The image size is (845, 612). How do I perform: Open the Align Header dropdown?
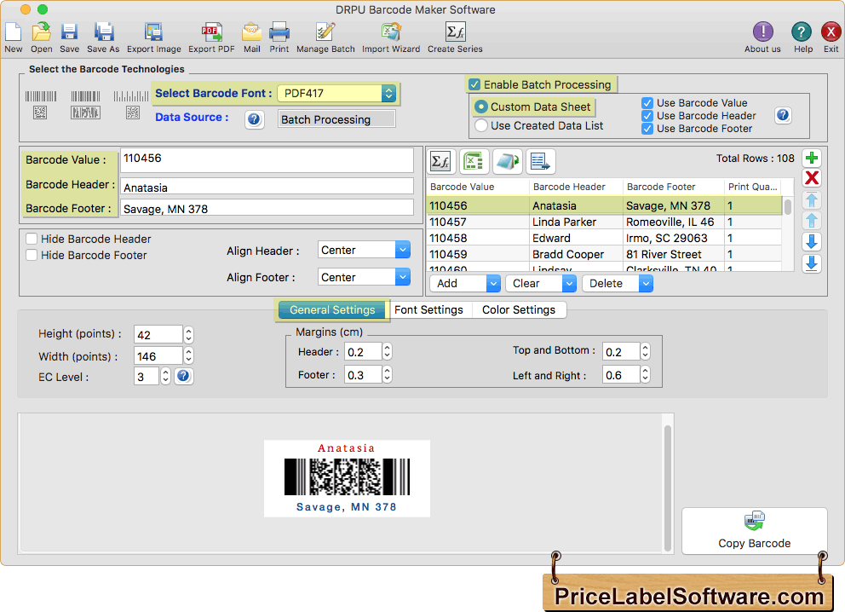364,250
